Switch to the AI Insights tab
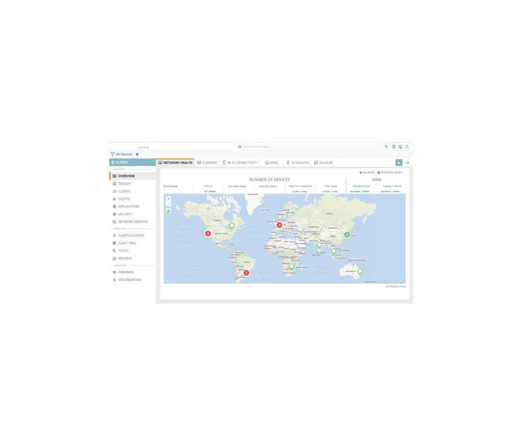 (x=298, y=163)
